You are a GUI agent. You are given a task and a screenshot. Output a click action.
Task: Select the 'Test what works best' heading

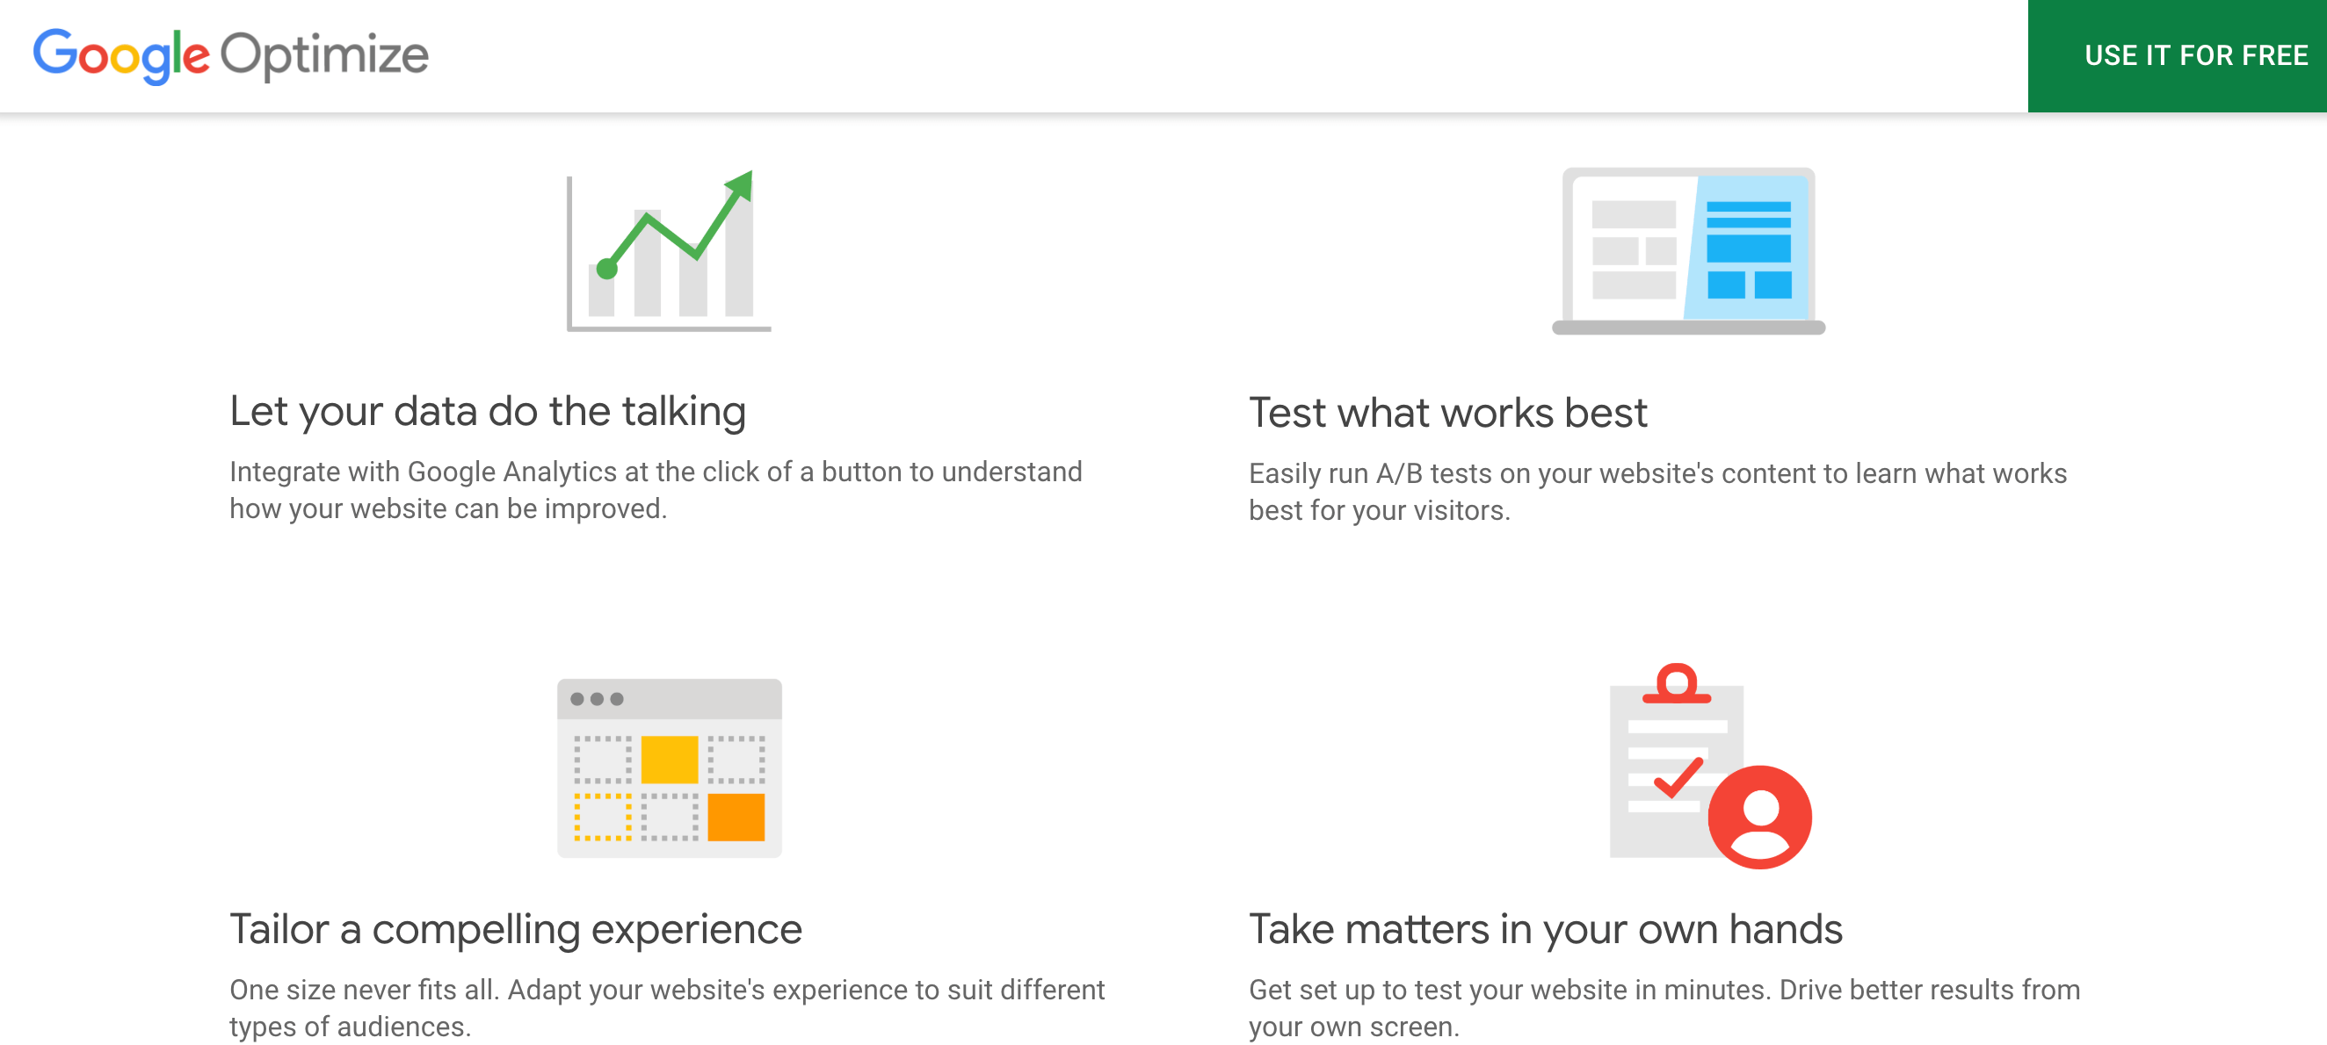(x=1448, y=413)
